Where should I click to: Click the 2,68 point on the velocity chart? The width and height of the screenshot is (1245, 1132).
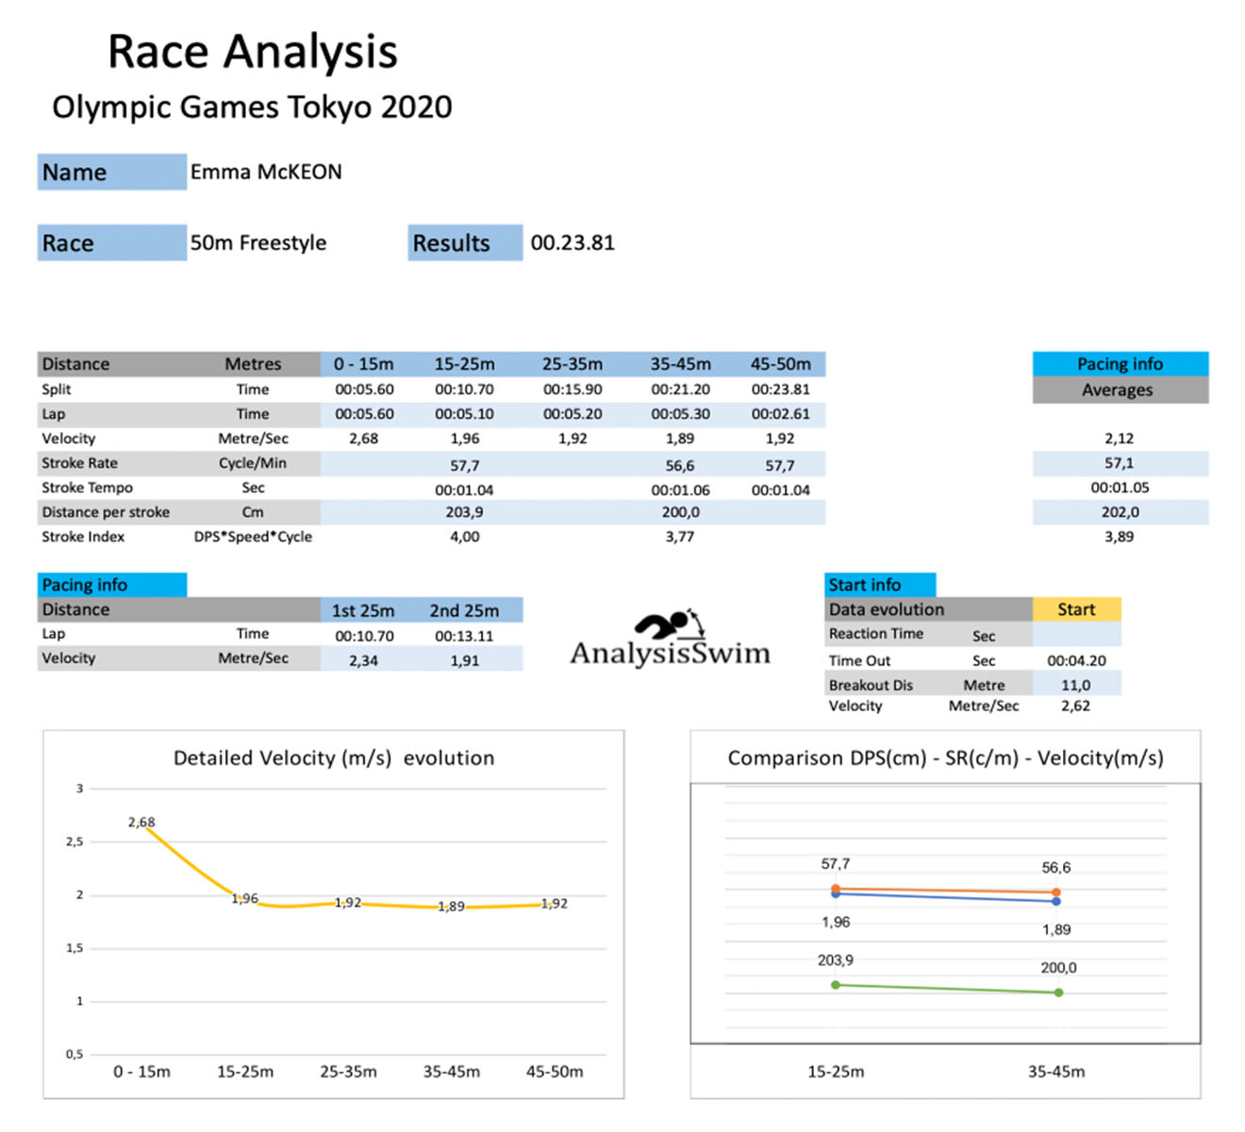(x=143, y=826)
